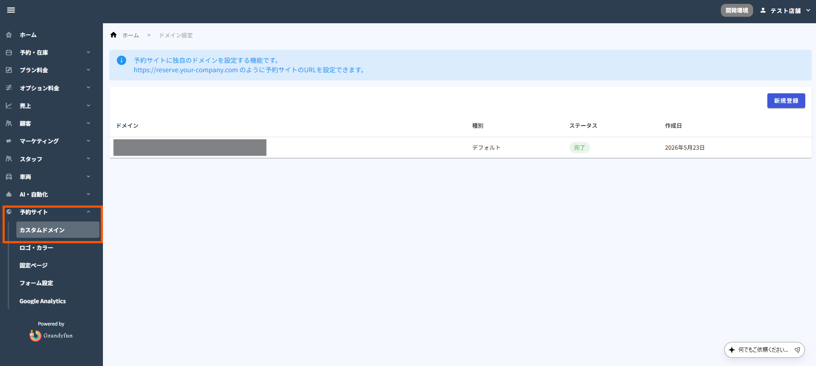Expand the スタッフ menu chevron

click(88, 159)
